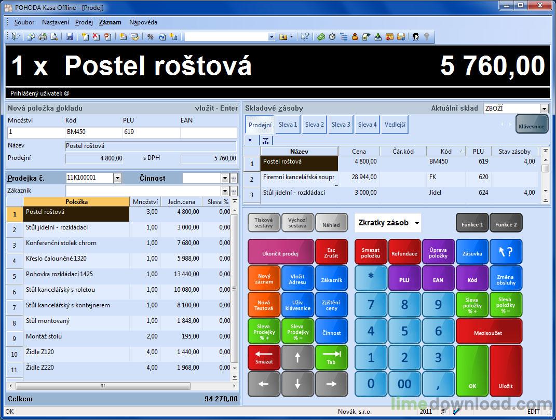
Task: Click the key icon at the toolbar's right end
Action: coord(426,37)
